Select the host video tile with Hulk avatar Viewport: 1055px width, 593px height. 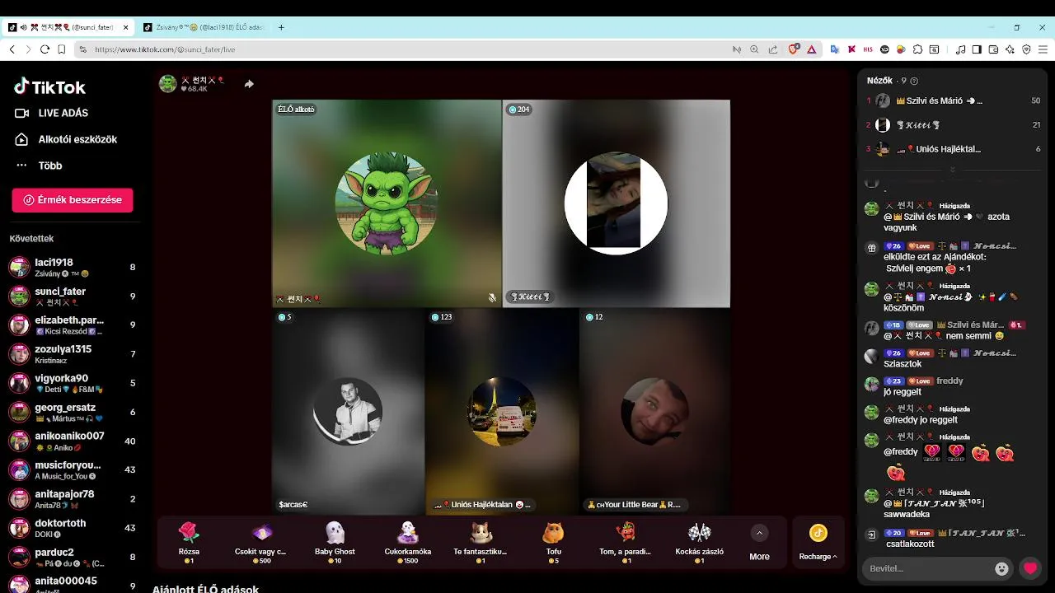coord(387,203)
